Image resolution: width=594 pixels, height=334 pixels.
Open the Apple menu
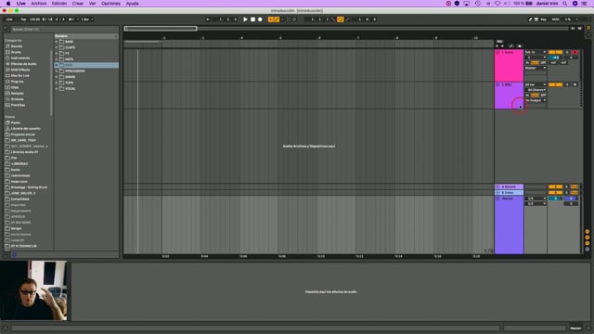pos(8,4)
